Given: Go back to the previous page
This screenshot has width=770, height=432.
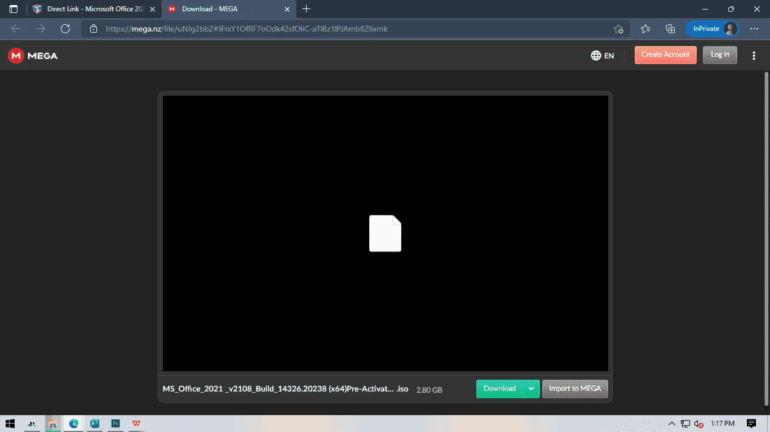Looking at the screenshot, I should (16, 29).
